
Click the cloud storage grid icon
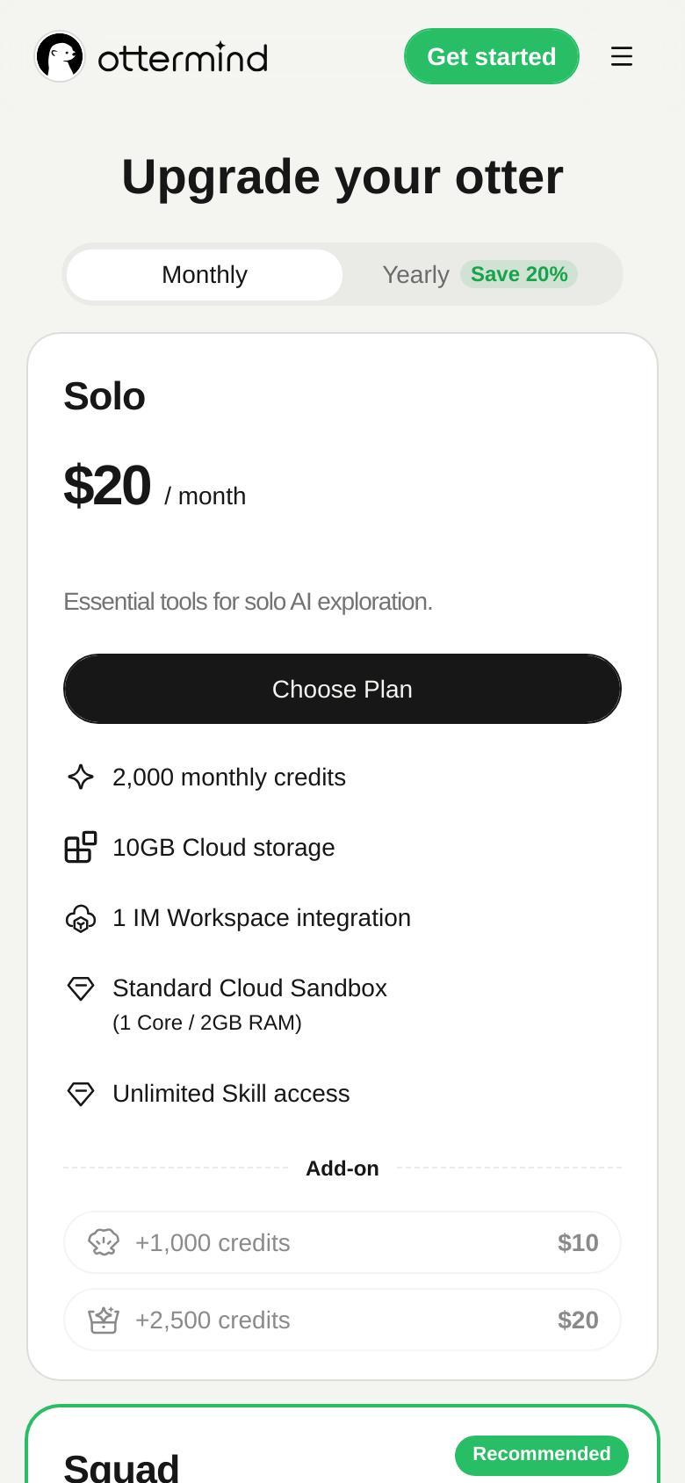(81, 847)
